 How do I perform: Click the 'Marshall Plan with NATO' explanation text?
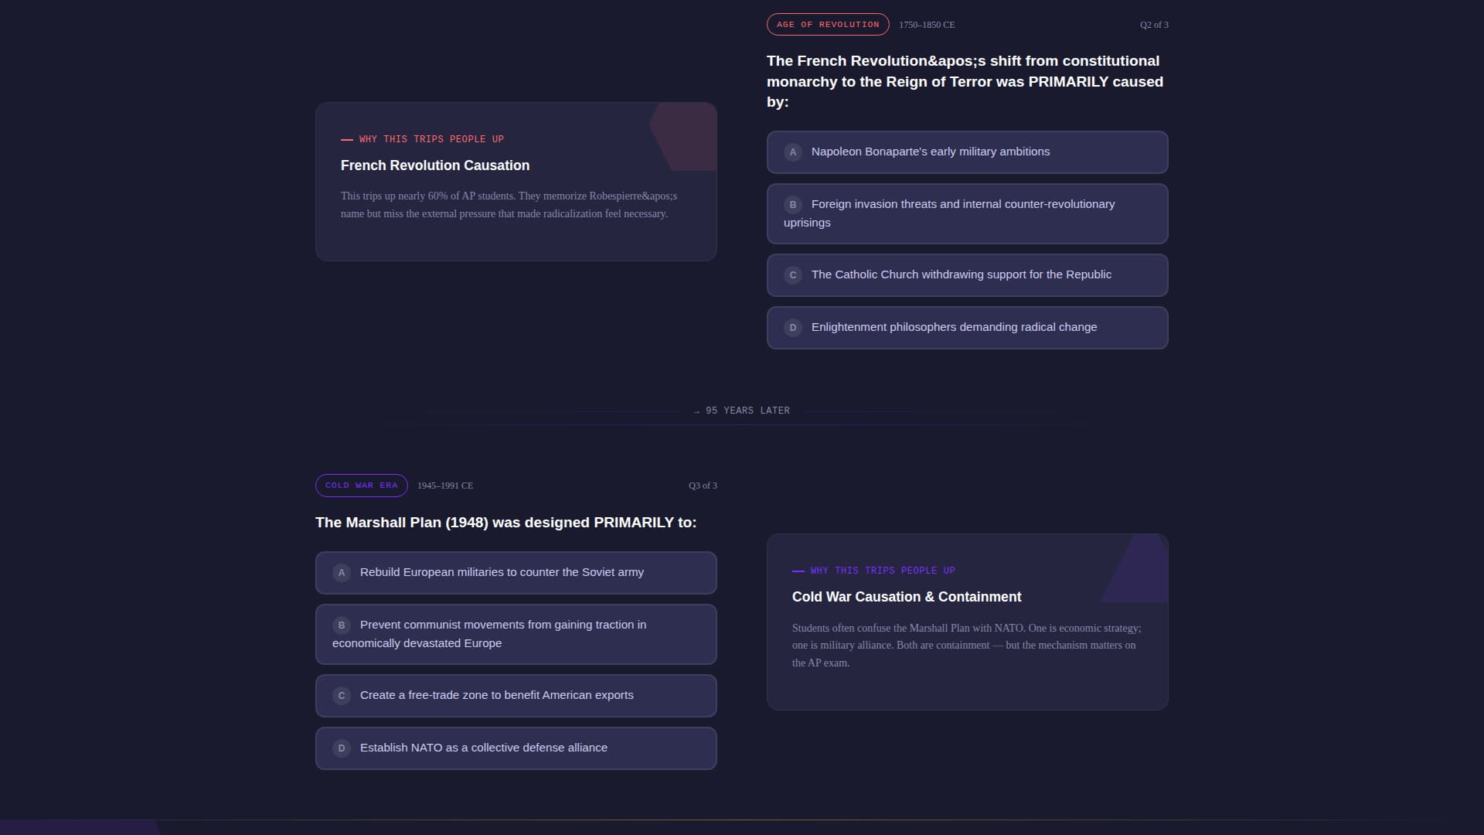pyautogui.click(x=966, y=645)
